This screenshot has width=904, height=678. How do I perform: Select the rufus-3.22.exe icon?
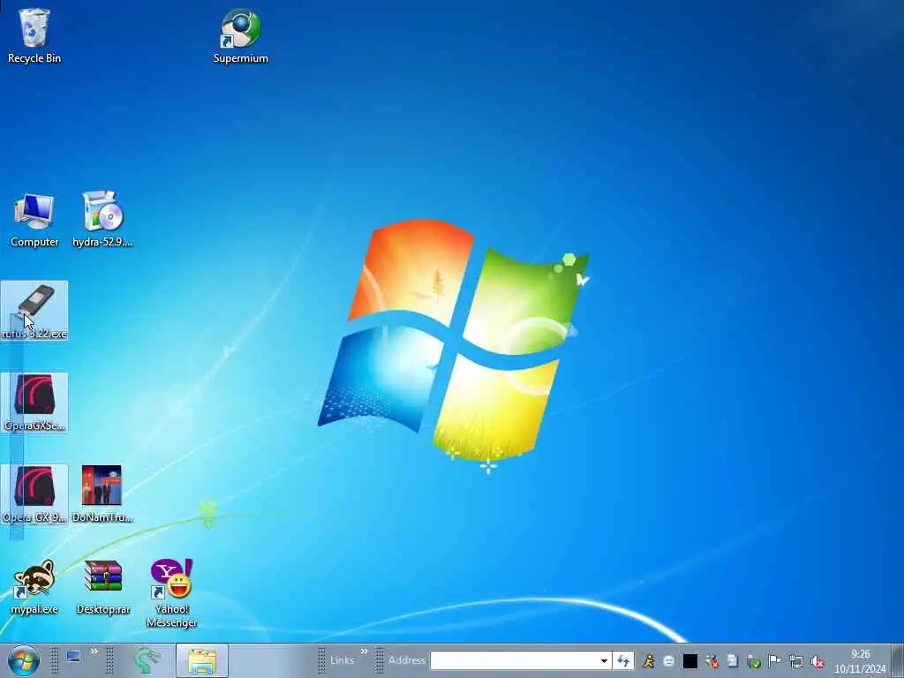click(x=34, y=312)
